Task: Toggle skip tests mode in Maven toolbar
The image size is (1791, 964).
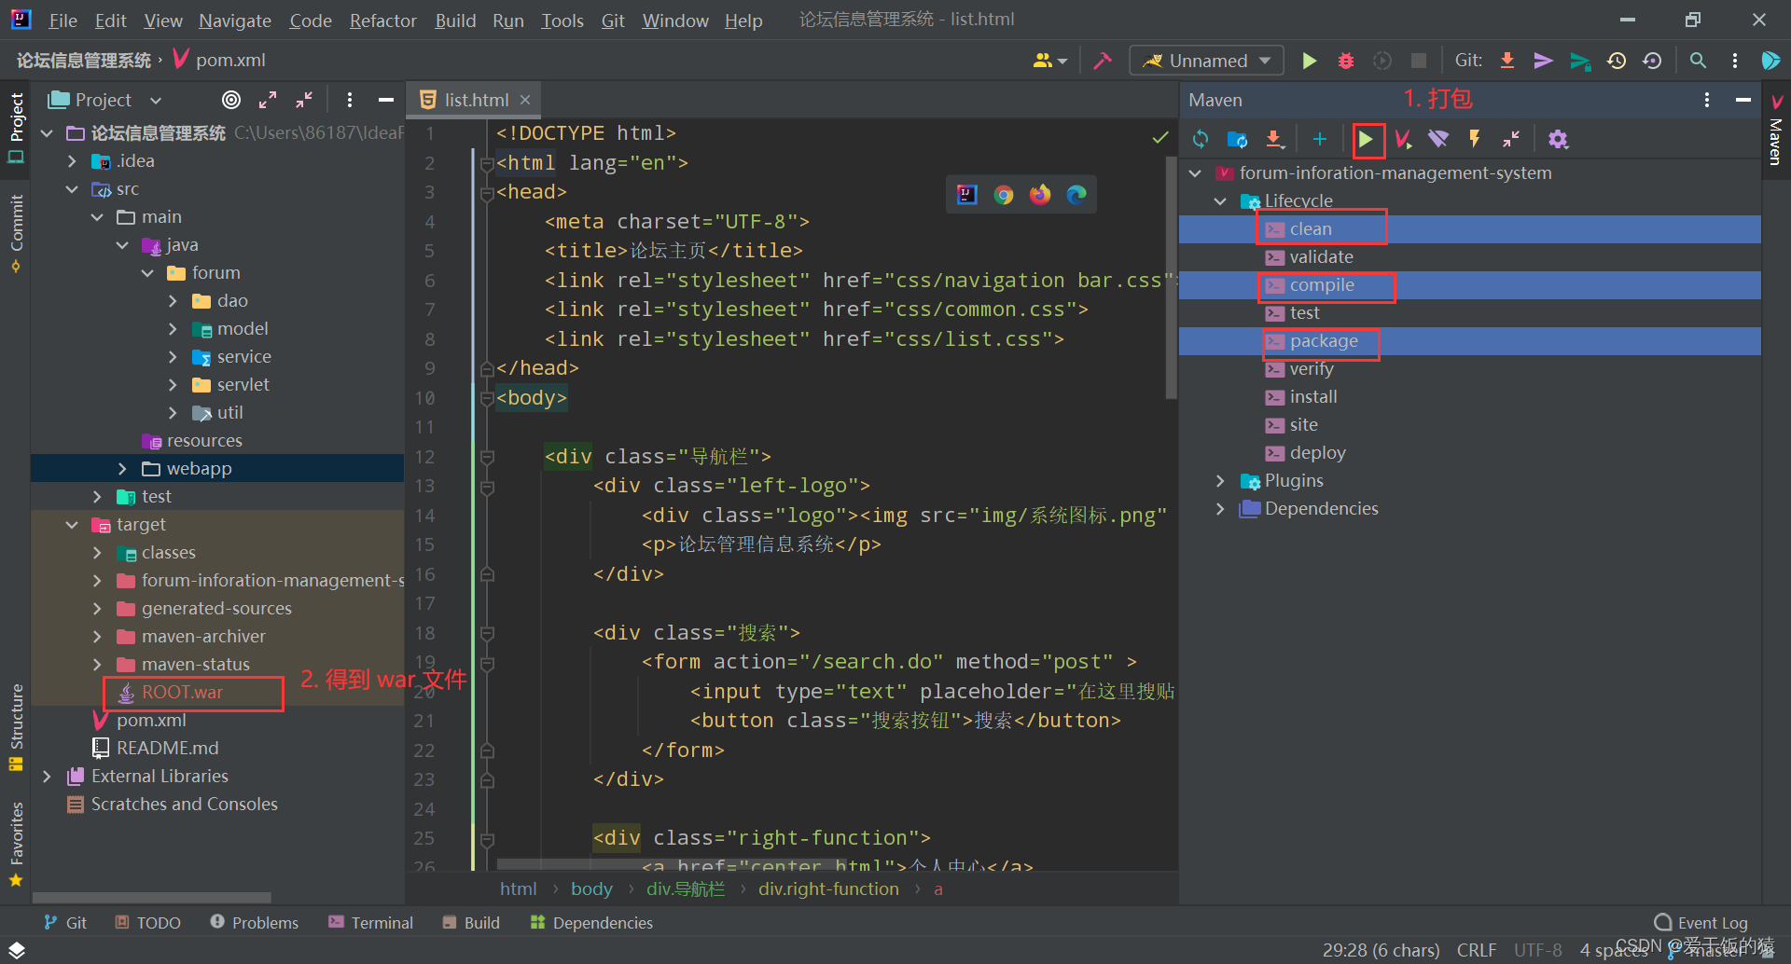Action: coord(1403,139)
